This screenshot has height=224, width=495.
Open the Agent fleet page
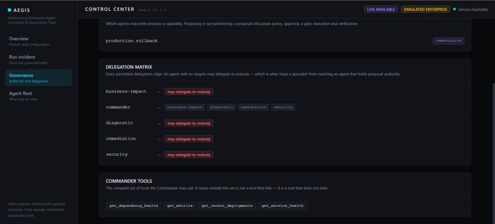click(x=39, y=96)
